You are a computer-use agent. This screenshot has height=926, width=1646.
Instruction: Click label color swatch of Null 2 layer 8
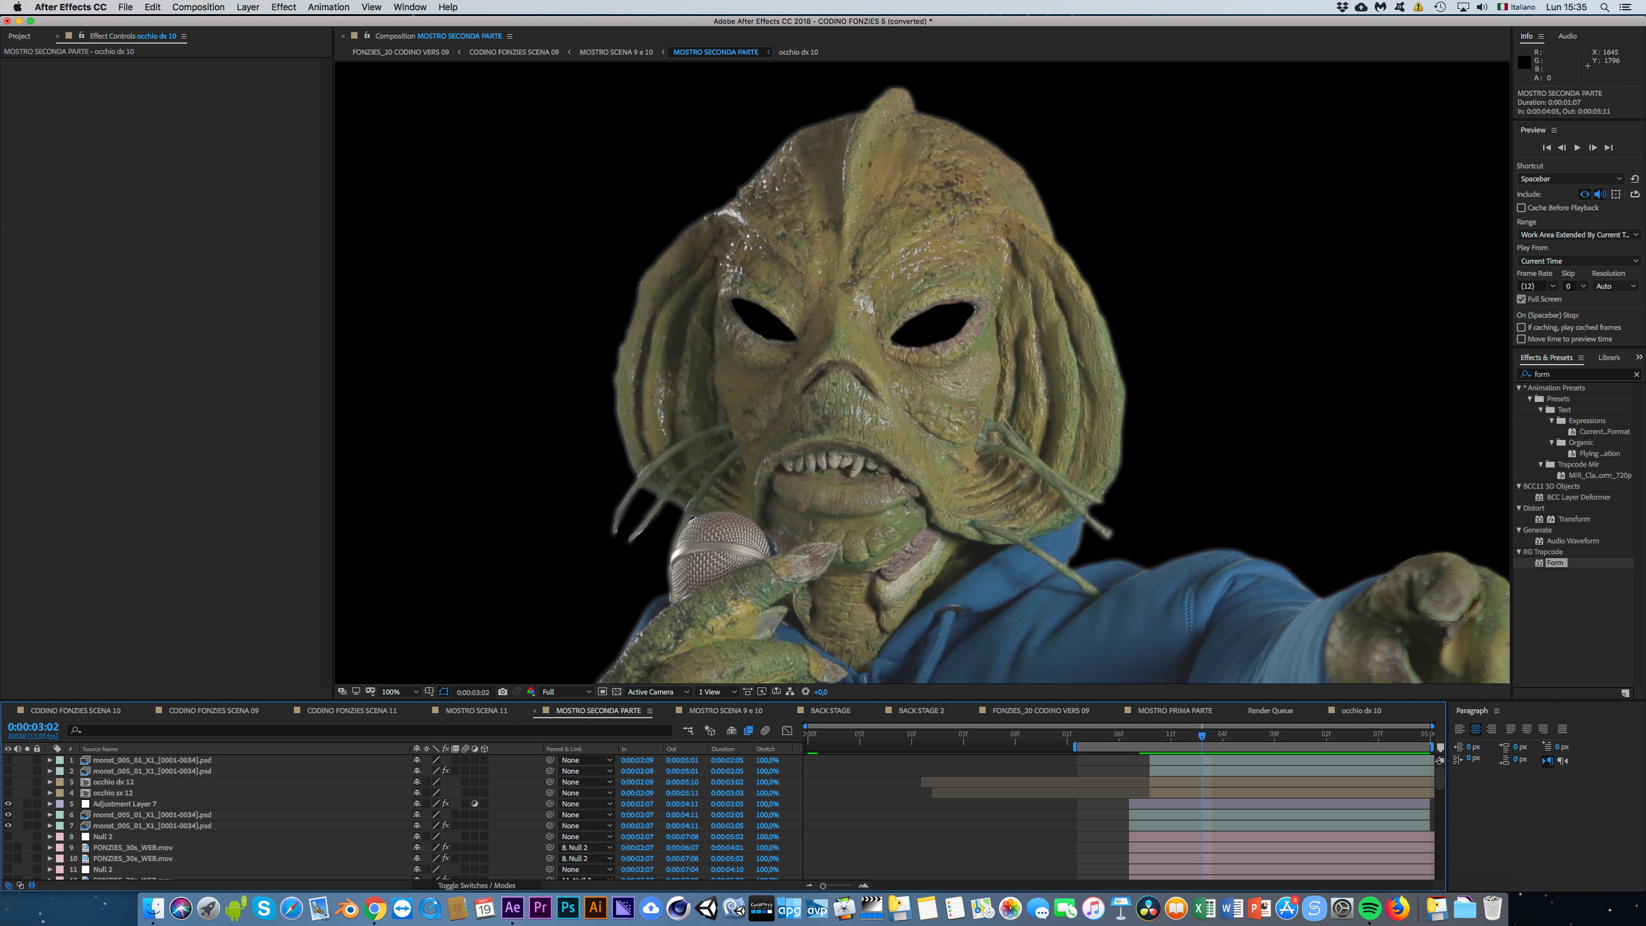point(60,837)
